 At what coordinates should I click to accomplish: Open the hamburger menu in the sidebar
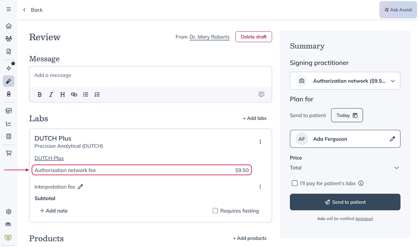(9, 9)
